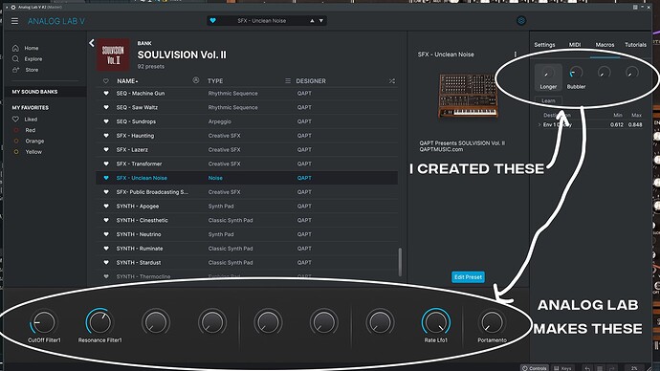
Task: Open the Tutorials tab
Action: click(x=635, y=45)
